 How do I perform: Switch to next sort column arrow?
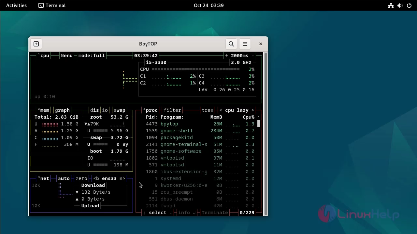tap(252, 110)
